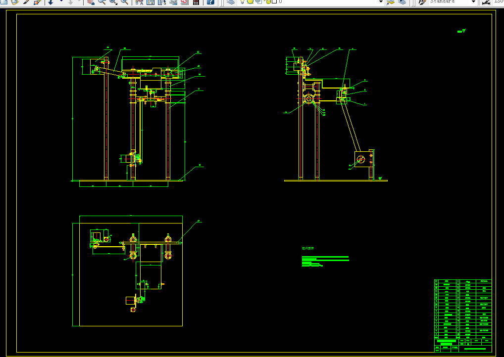
Task: Select the Match Properties paintbrush tool
Action: click(26, 2)
